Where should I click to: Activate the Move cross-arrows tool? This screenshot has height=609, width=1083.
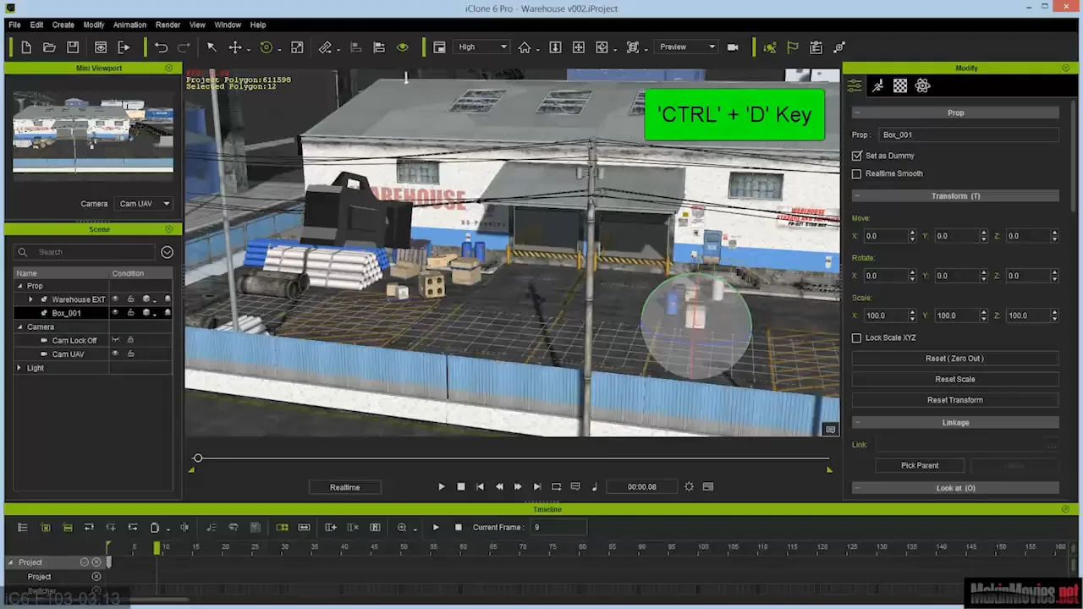coord(236,47)
